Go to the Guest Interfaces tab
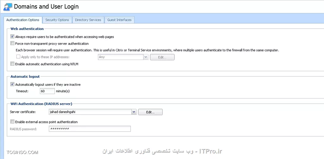 click(x=119, y=20)
